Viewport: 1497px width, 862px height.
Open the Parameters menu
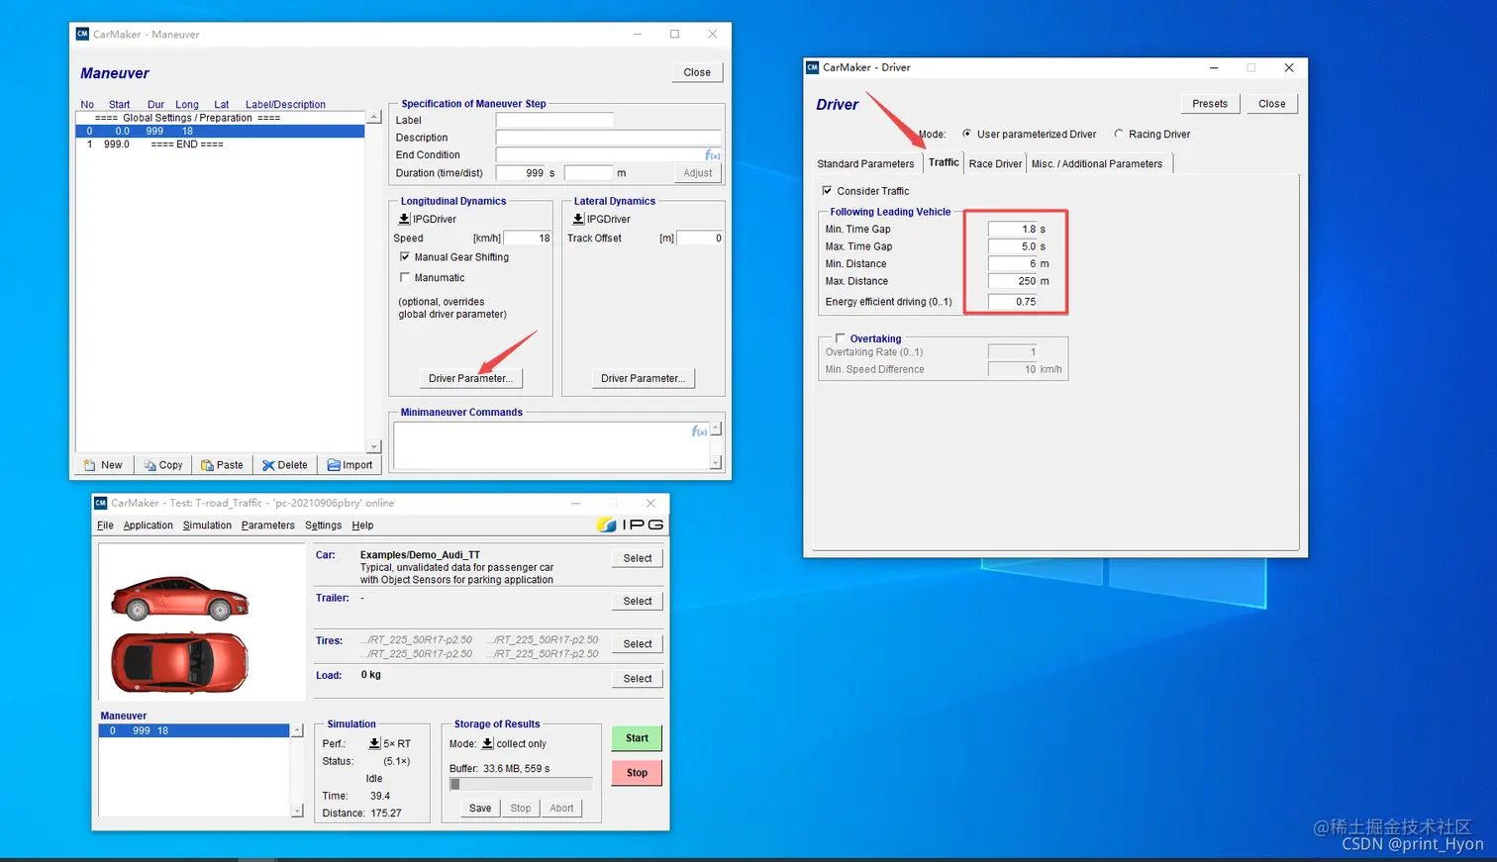pyautogui.click(x=267, y=526)
